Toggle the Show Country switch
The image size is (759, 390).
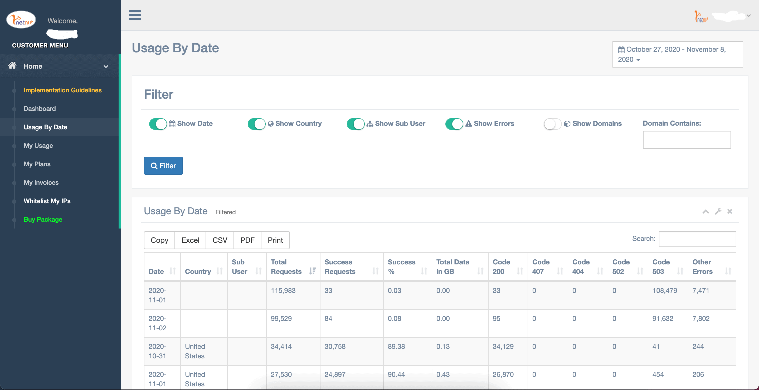257,124
